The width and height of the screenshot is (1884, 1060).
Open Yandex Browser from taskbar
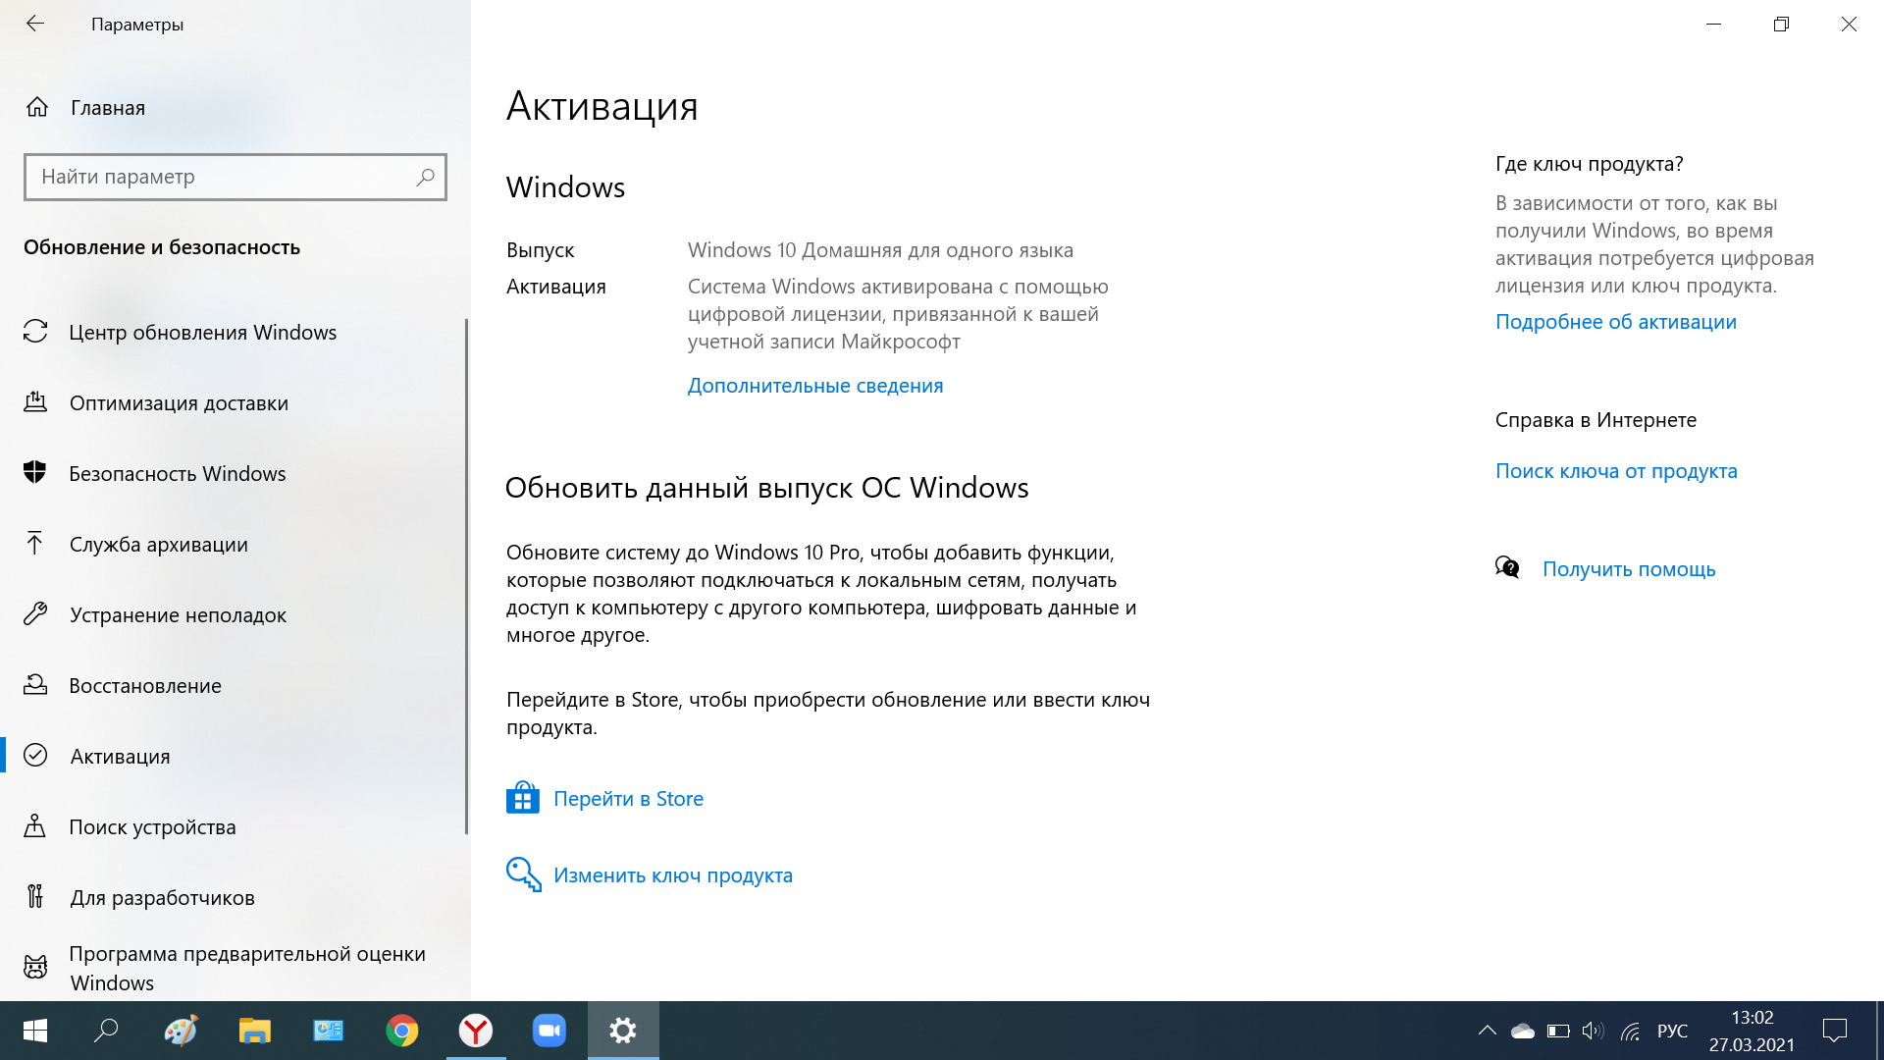tap(476, 1031)
